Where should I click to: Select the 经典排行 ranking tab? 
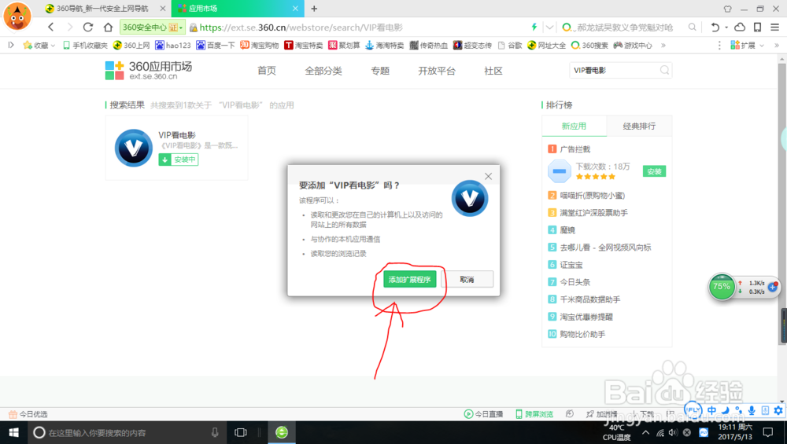pyautogui.click(x=639, y=126)
